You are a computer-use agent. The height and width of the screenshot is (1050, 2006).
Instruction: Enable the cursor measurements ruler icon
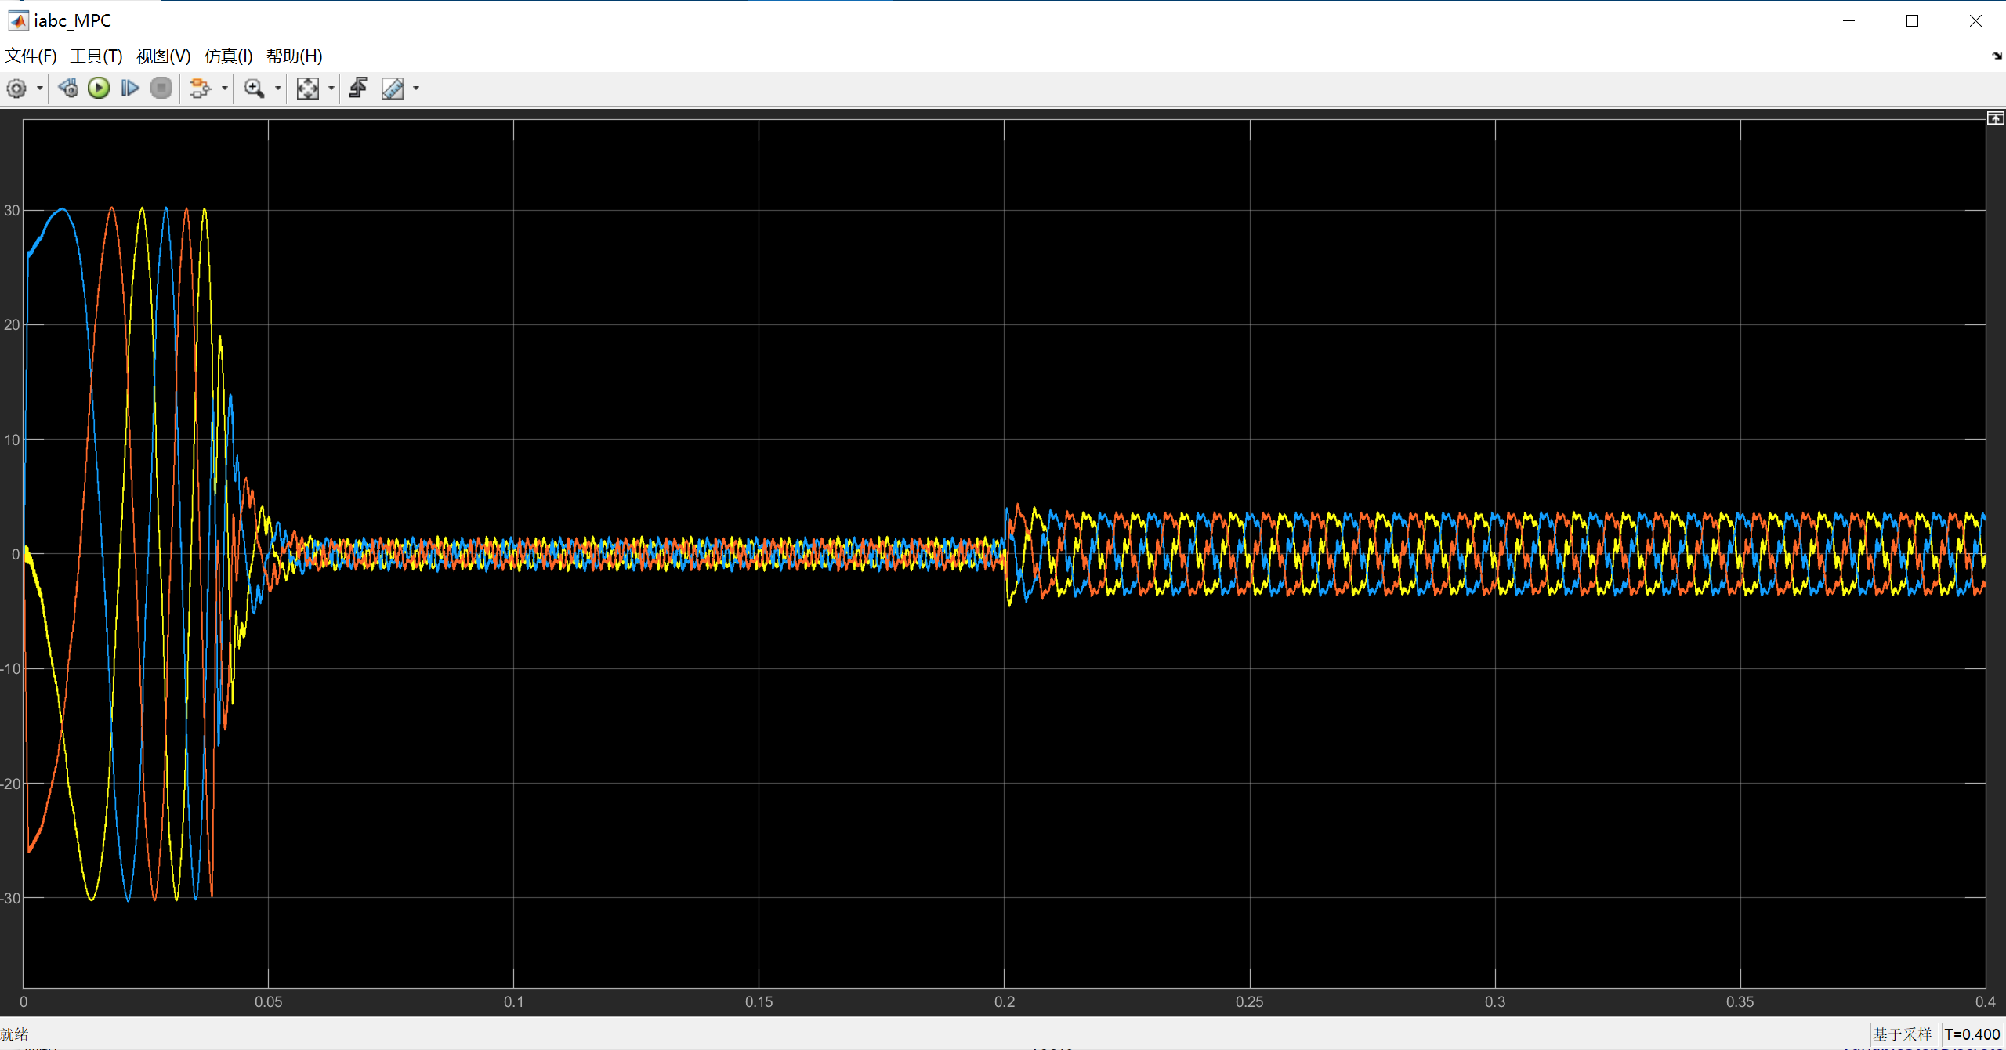click(x=393, y=89)
